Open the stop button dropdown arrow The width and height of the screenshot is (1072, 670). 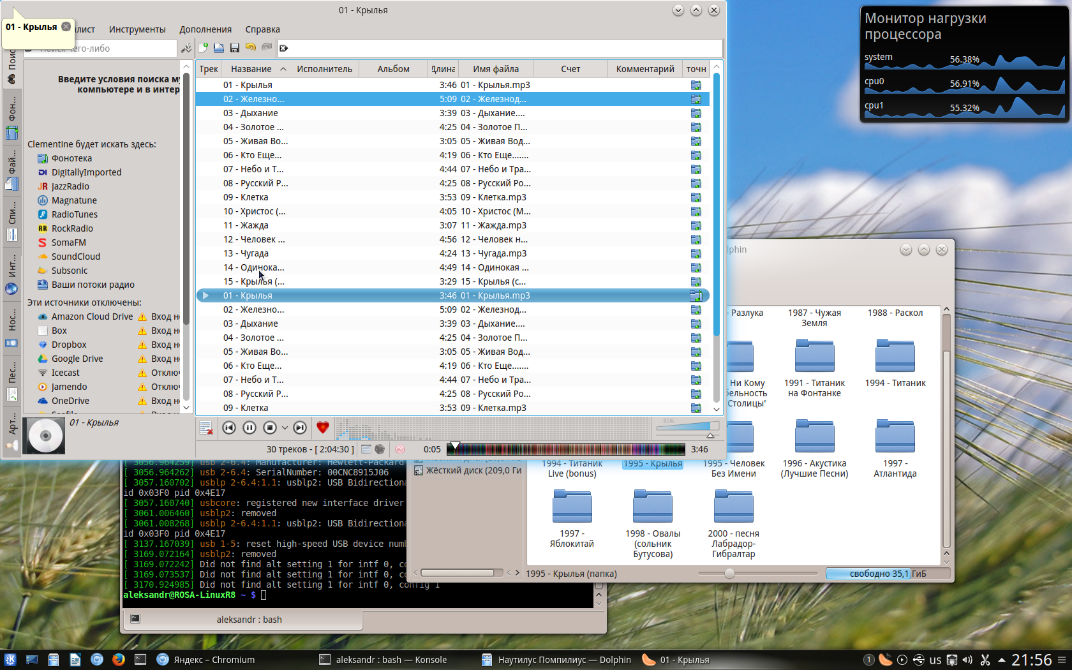point(285,428)
